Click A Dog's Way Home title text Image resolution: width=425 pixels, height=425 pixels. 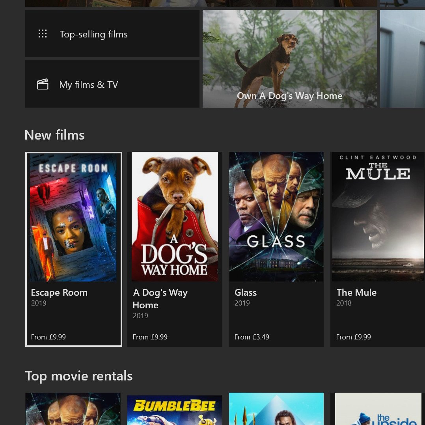pyautogui.click(x=160, y=299)
